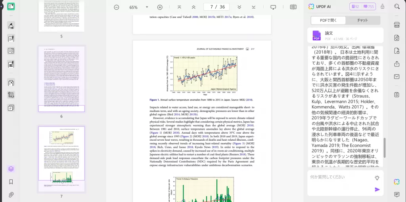Select the page 6 thumbnail

[x=61, y=79]
